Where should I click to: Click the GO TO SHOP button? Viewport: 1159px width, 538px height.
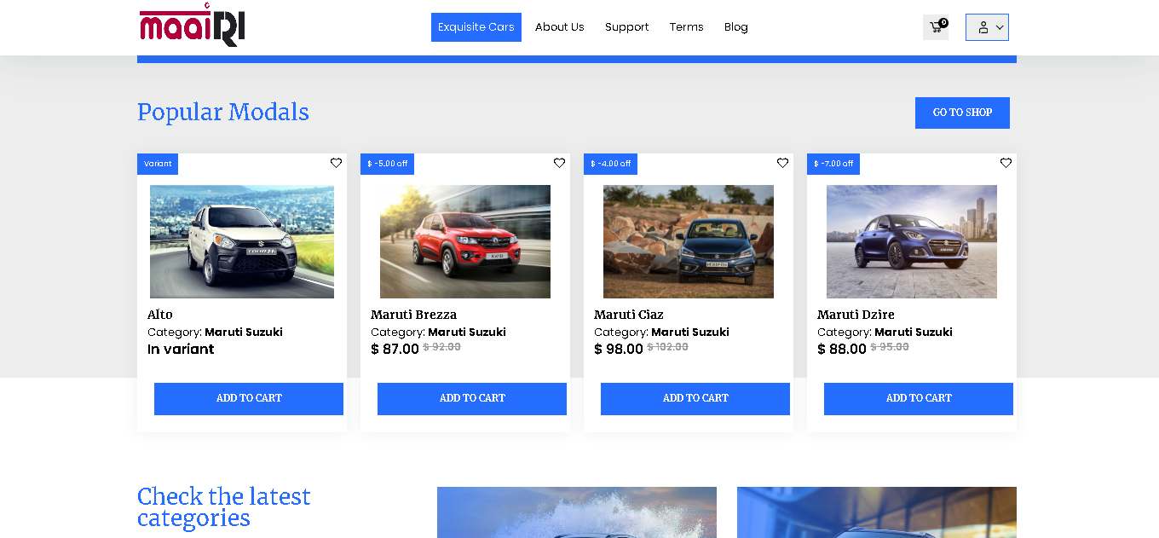[962, 113]
